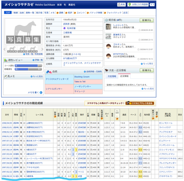This screenshot has height=181, width=184.
Task: Open the 写真 tab
Action: (x=46, y=13)
